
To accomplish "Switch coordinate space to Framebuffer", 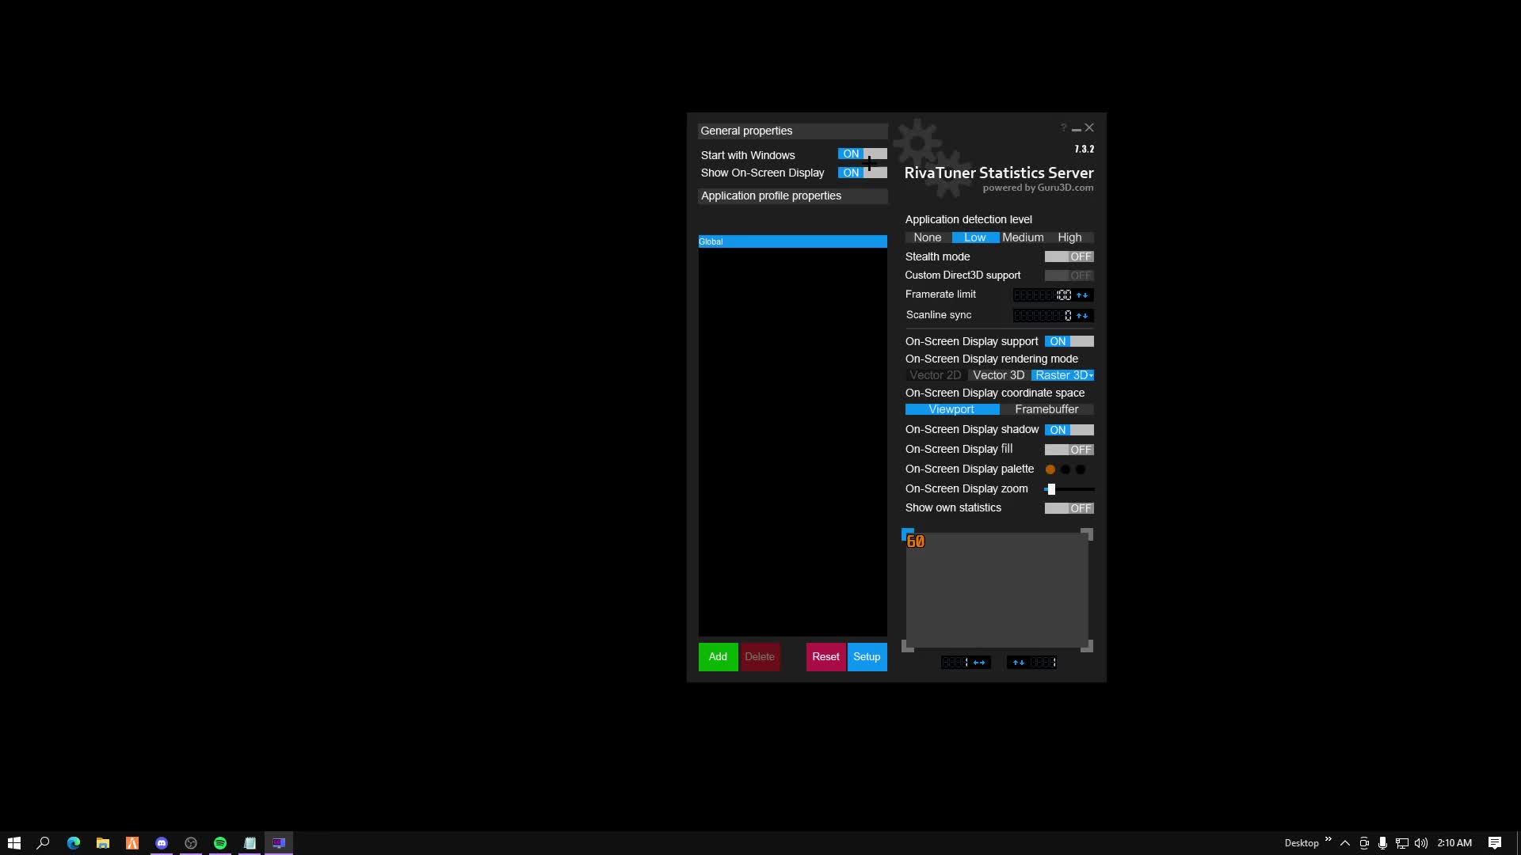I will 1046,409.
